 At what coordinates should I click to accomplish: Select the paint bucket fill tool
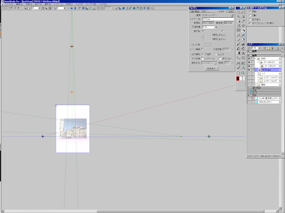click(239, 49)
